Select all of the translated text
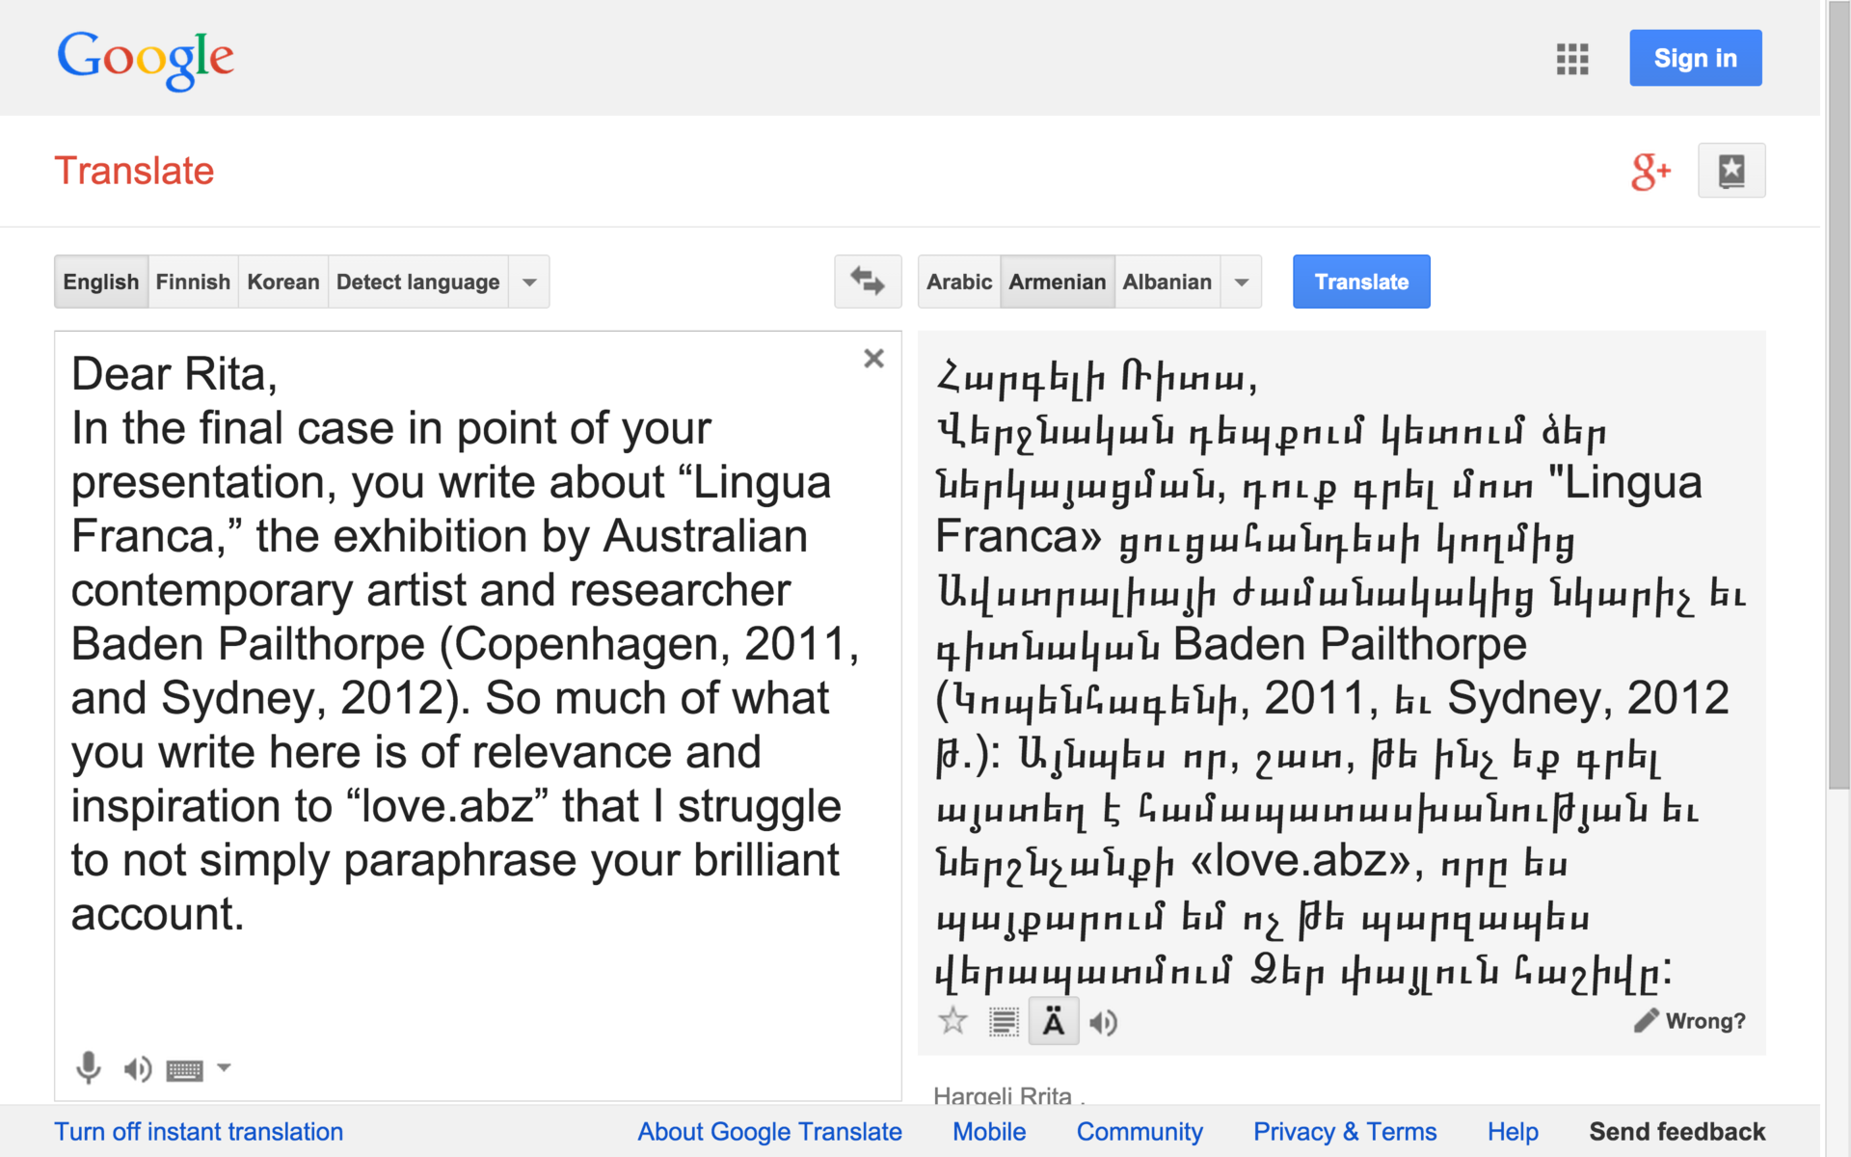This screenshot has width=1851, height=1157. pos(1003,1022)
